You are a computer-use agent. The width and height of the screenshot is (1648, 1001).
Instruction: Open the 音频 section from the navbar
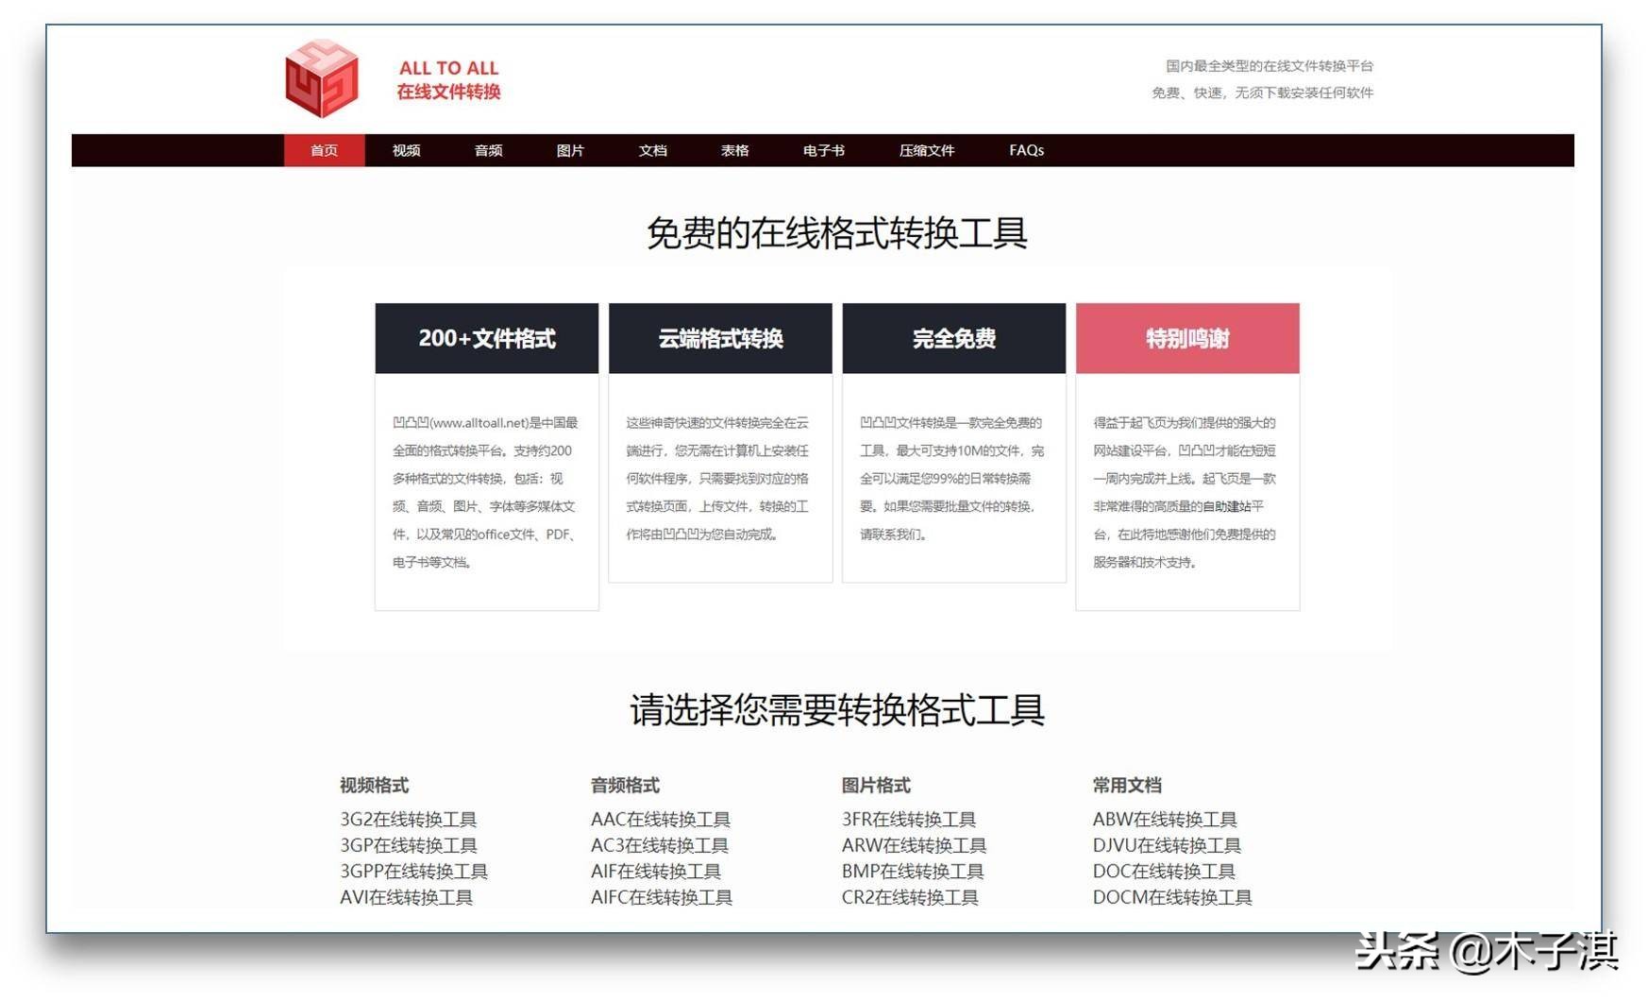click(x=488, y=149)
